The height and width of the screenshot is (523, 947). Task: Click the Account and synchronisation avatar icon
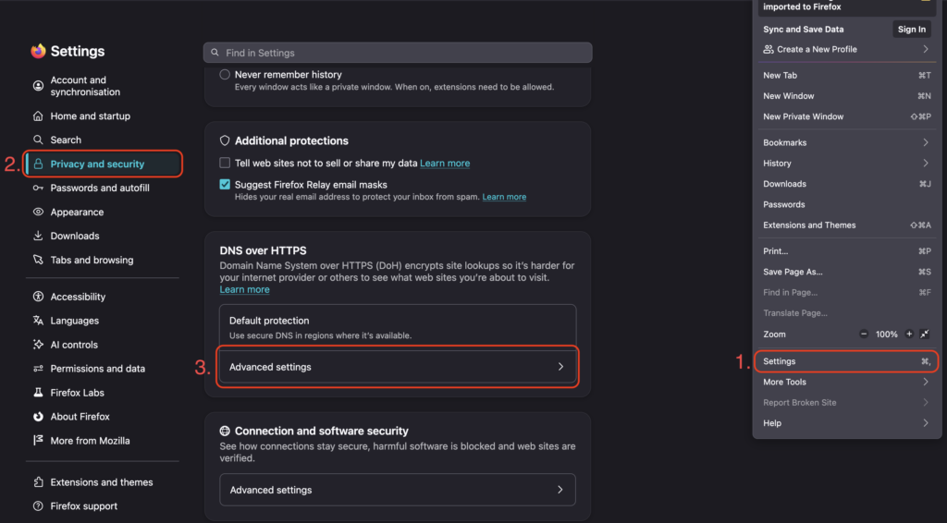[38, 86]
